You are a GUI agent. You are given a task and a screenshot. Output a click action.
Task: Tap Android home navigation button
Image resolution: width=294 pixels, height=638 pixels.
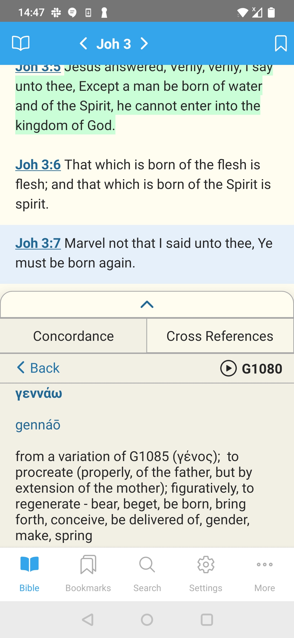(147, 620)
